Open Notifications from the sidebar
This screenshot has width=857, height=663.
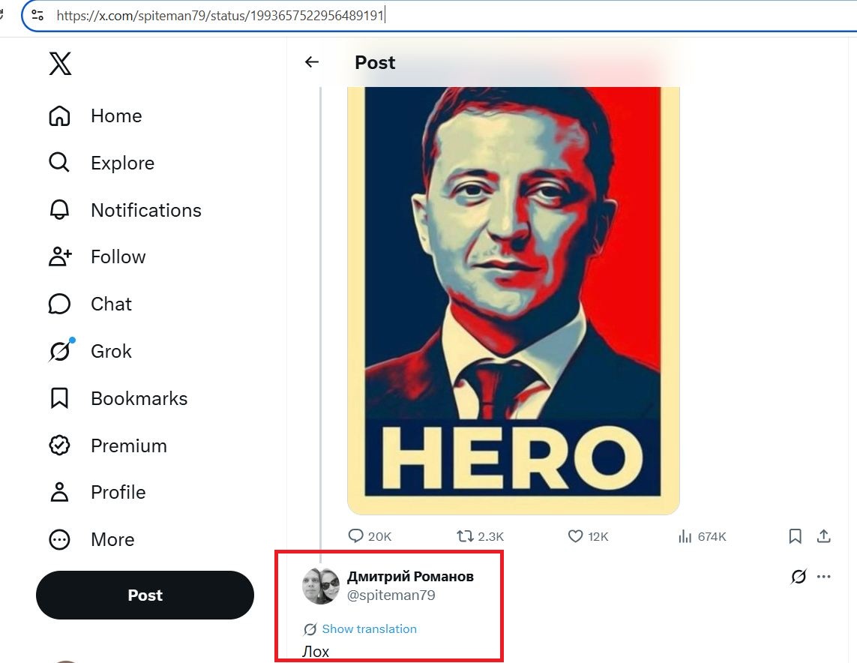pos(125,210)
